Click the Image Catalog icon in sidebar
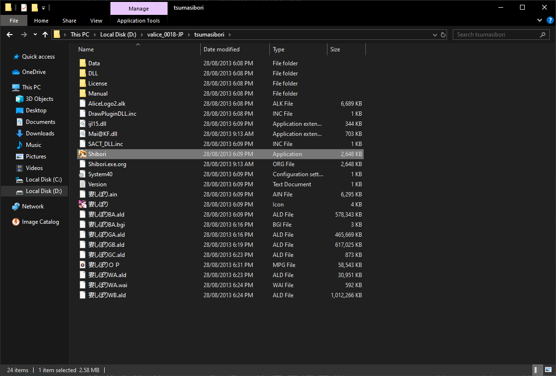 (15, 222)
